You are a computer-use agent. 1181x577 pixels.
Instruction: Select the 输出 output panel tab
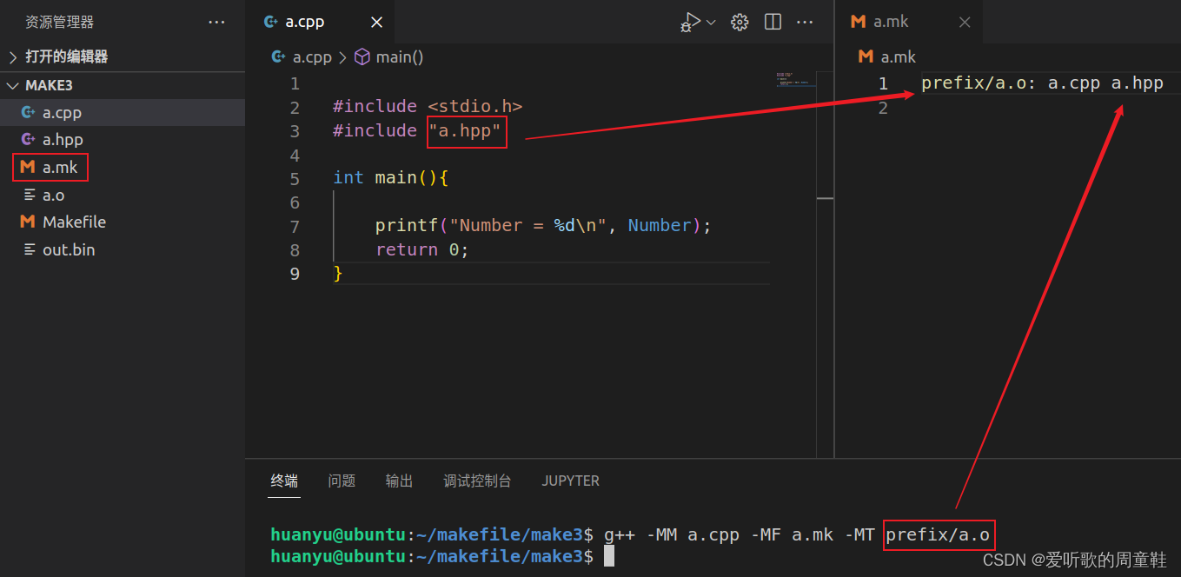tap(399, 481)
